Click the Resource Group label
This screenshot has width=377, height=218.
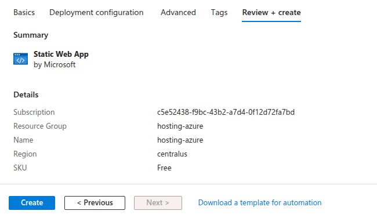40,126
